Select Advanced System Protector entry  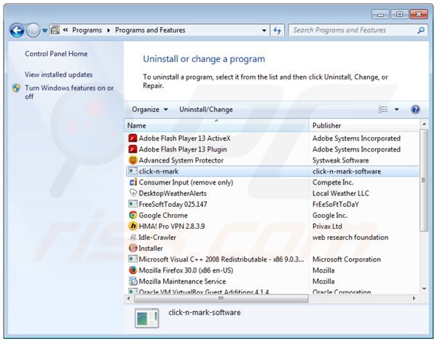pyautogui.click(x=181, y=160)
